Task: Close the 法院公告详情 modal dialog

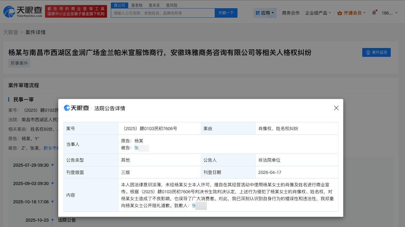Action: 336,108
